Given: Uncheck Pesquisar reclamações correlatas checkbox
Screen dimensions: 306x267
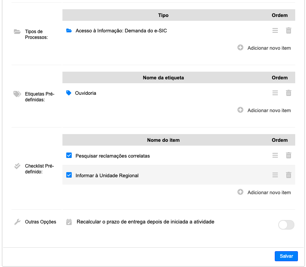Looking at the screenshot, I should tap(69, 155).
